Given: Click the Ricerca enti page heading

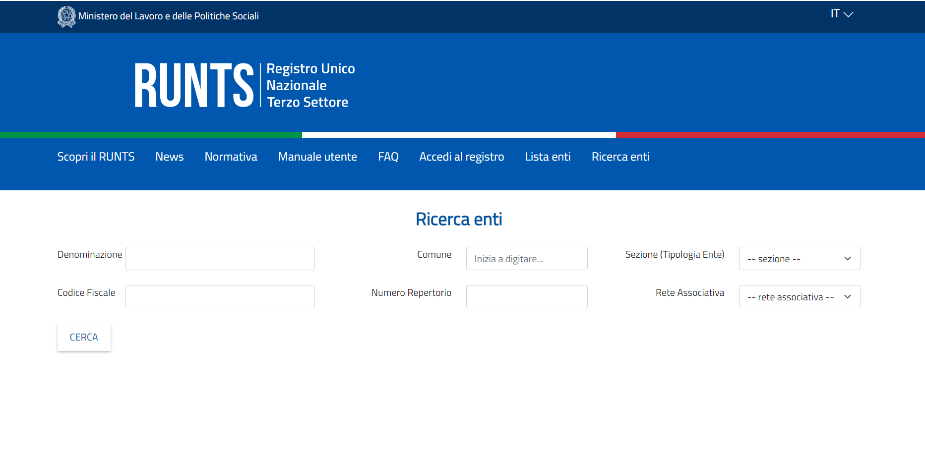Looking at the screenshot, I should click(x=459, y=219).
